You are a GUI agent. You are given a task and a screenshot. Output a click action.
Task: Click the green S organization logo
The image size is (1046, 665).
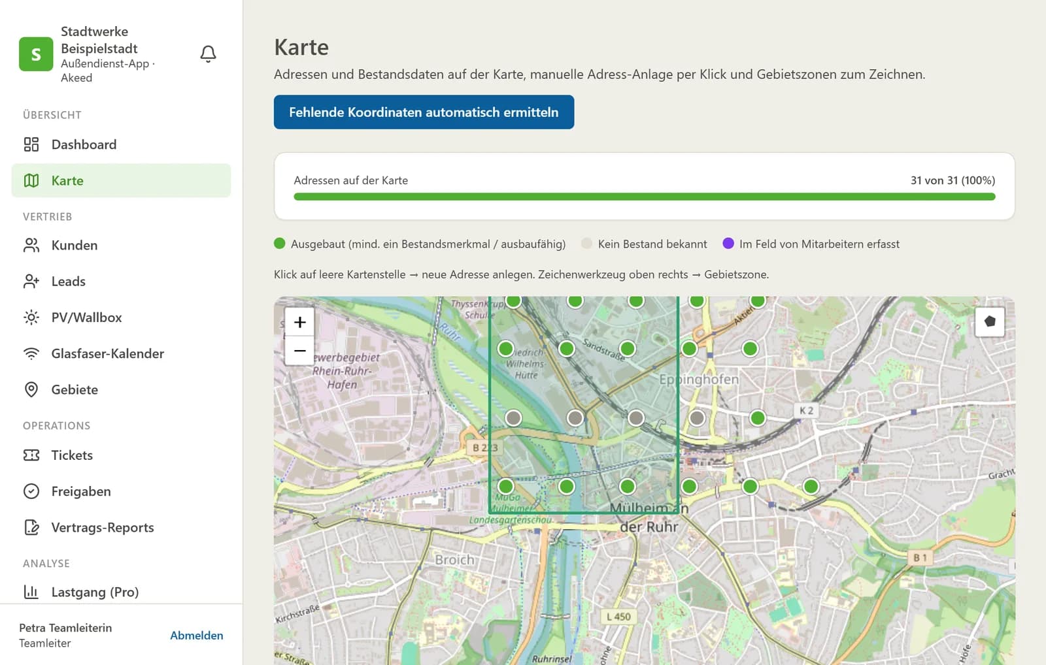36,54
